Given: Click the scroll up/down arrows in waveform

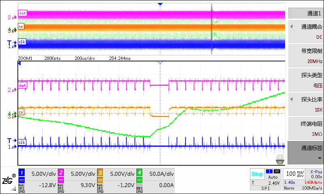Looking at the screenshot, I should [x=280, y=159].
